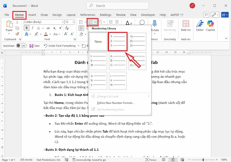Pick the None numbering option
Image resolution: width=231 pixels, height=162 pixels.
tap(98, 42)
